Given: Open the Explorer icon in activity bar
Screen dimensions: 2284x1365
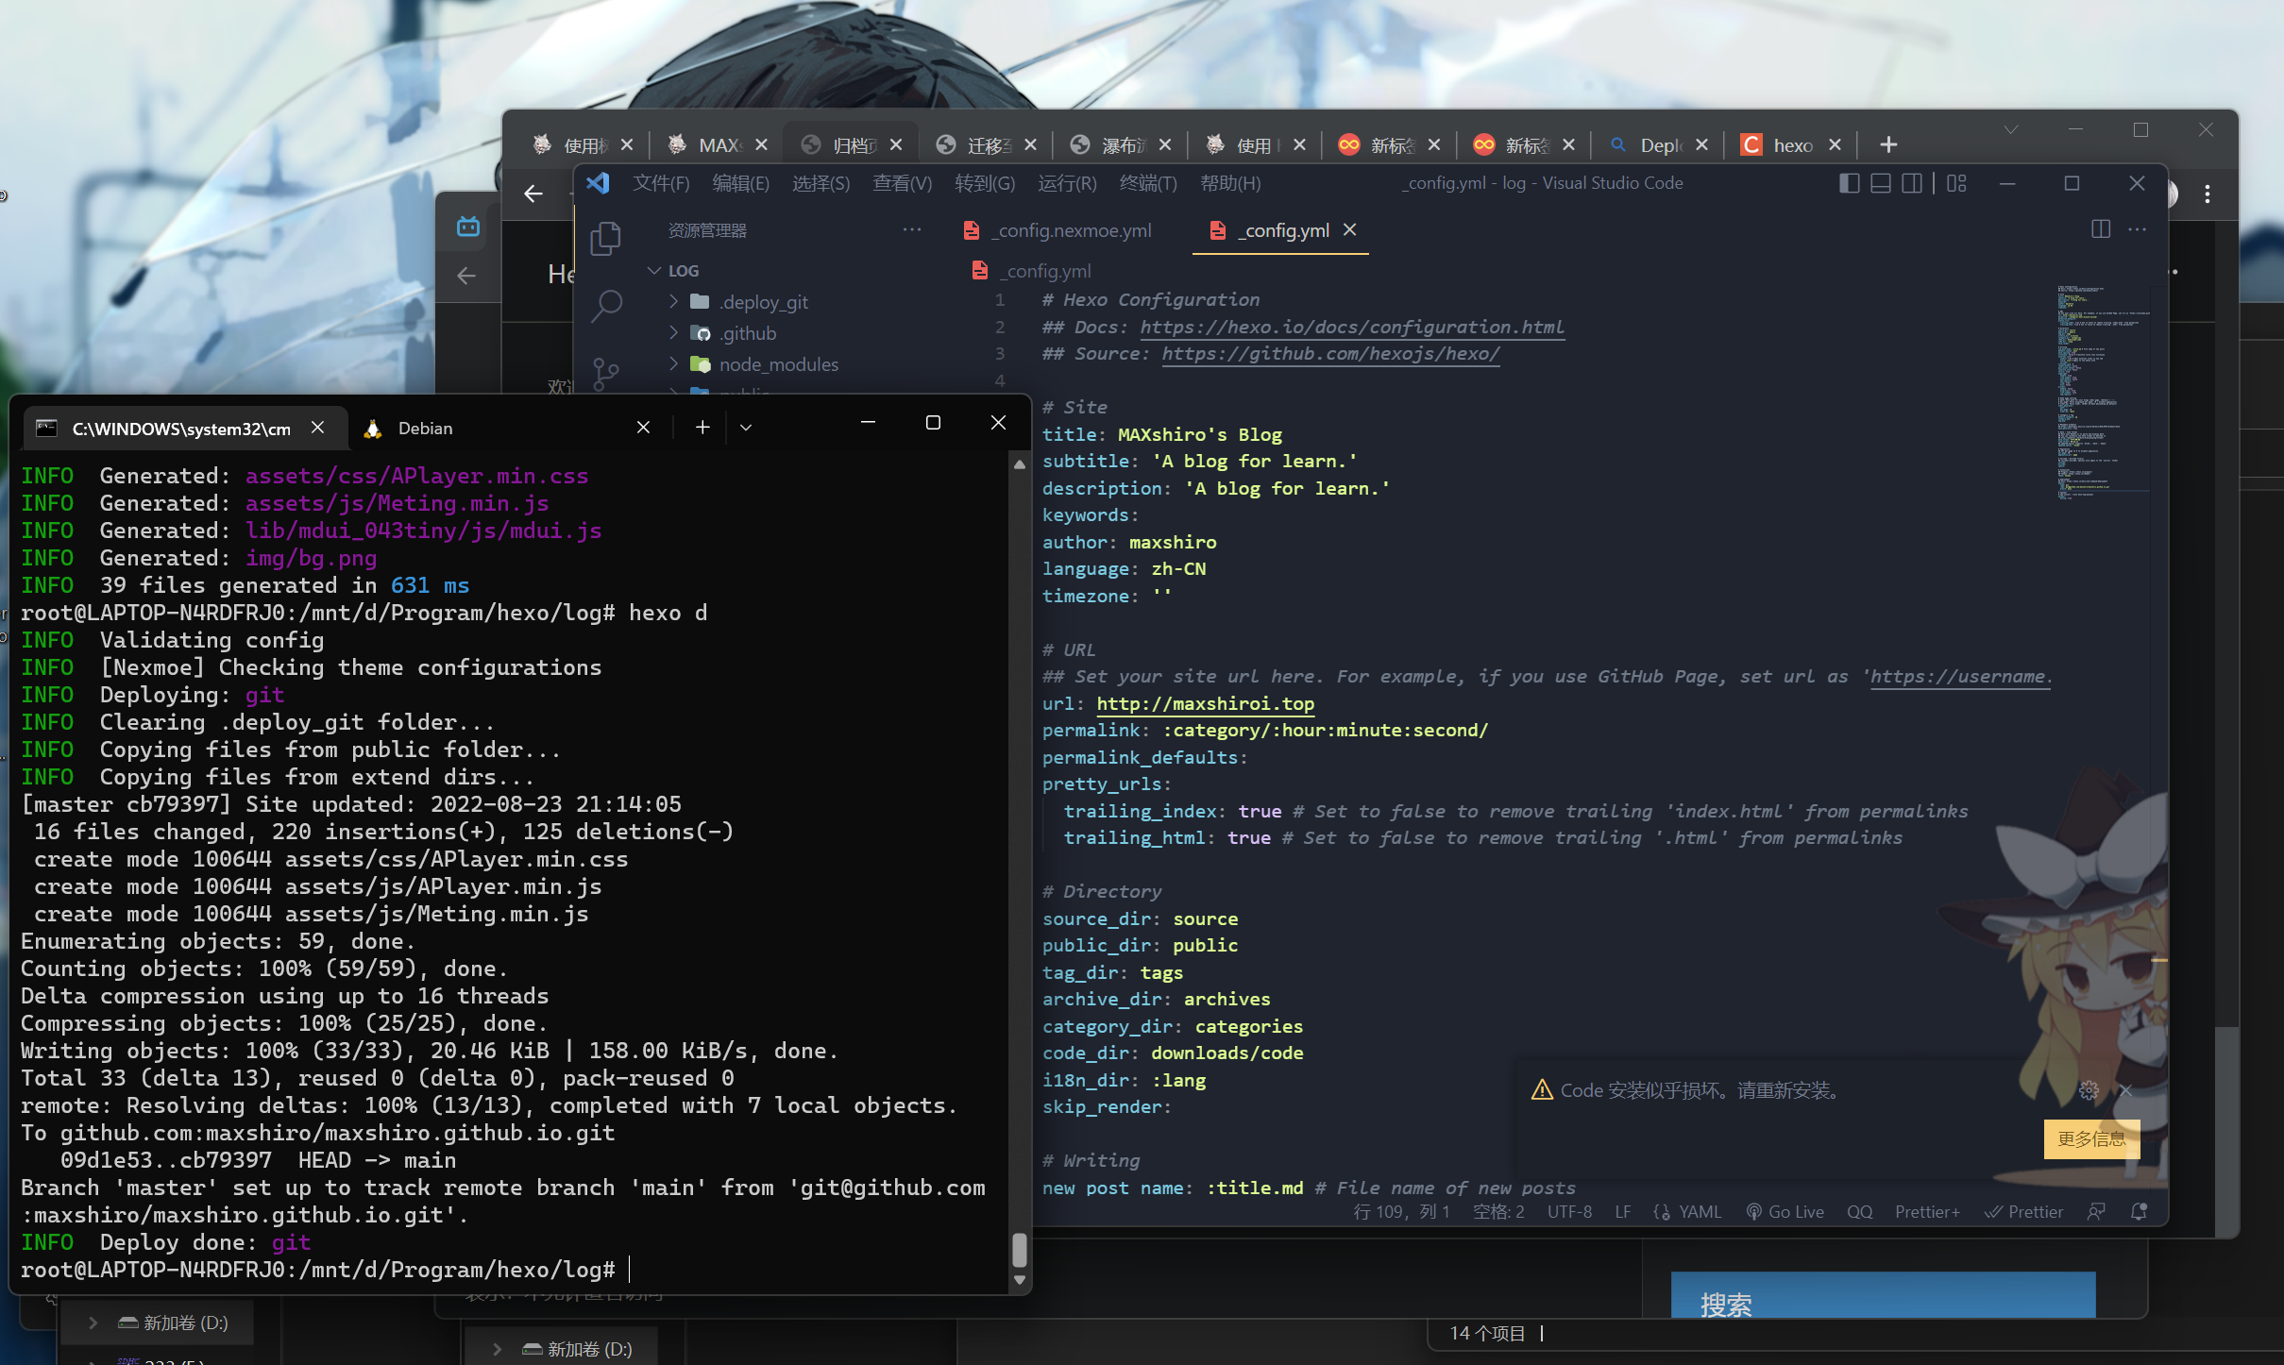Looking at the screenshot, I should tap(605, 238).
